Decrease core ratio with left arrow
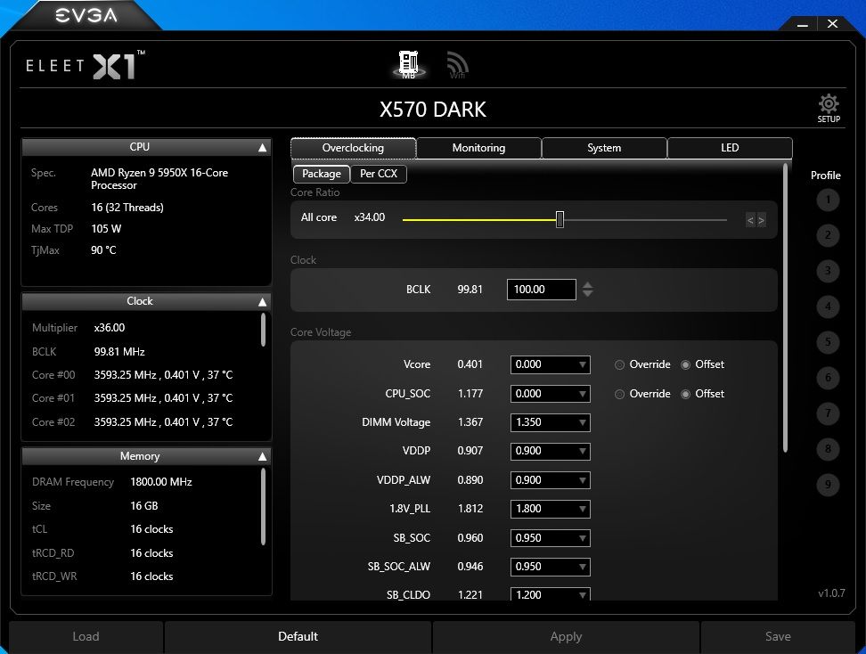This screenshot has width=866, height=654. [750, 220]
